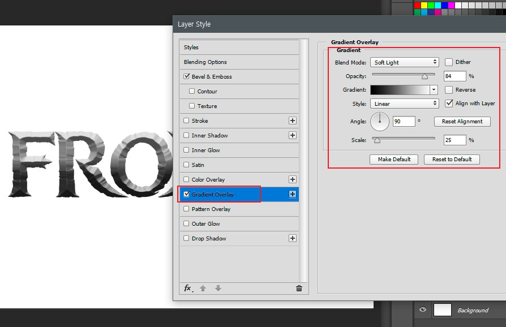This screenshot has height=327, width=506.
Task: Enable the Texture checkbox
Action: click(x=192, y=106)
